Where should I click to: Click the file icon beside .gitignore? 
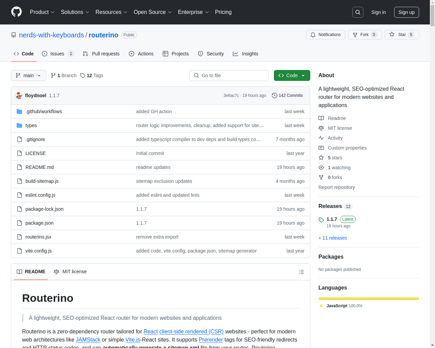point(19,139)
